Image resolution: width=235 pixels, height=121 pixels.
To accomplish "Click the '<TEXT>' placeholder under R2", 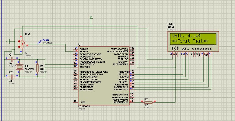I will [148, 108].
